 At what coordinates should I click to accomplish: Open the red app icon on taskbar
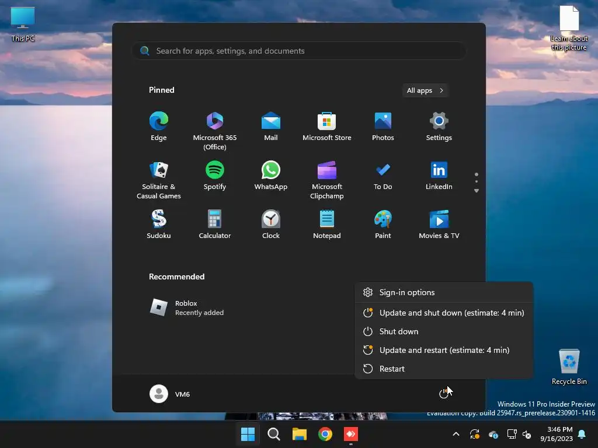point(351,434)
